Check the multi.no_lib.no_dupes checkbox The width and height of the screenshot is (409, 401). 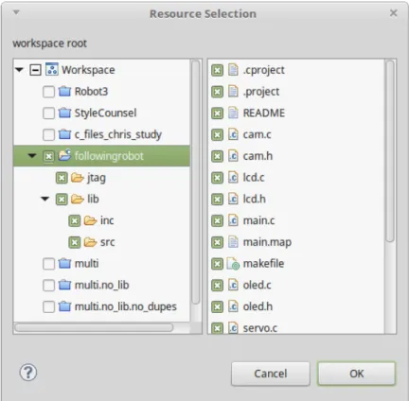48,306
